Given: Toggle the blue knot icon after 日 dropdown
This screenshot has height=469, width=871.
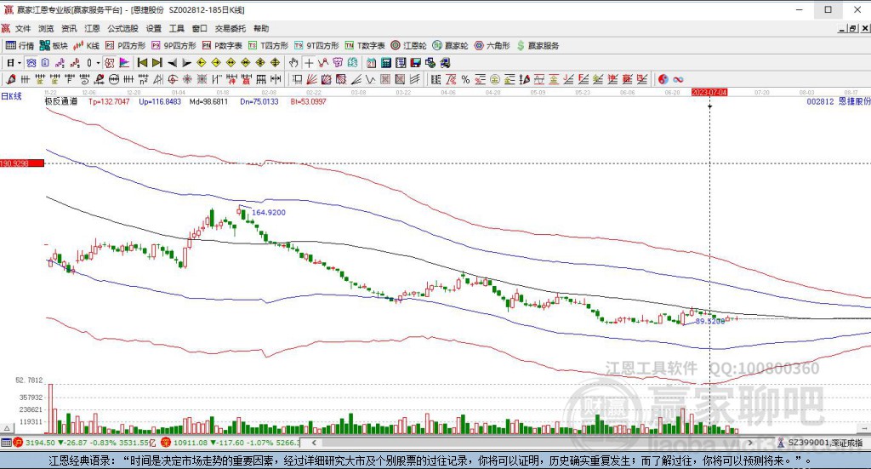Looking at the screenshot, I should (x=31, y=63).
